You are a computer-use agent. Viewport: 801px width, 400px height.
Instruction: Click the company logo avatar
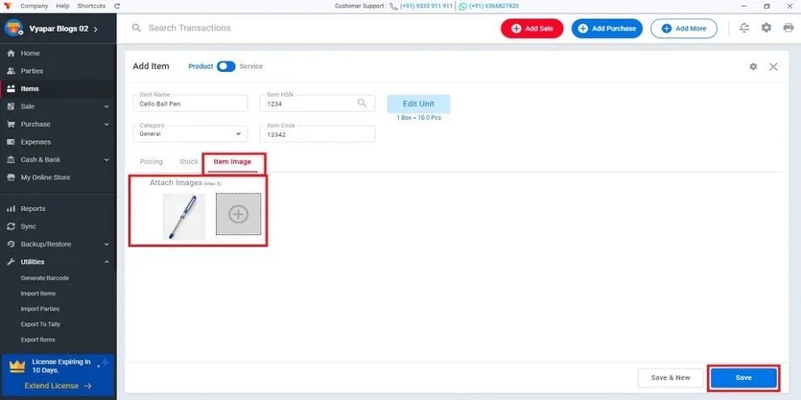[x=13, y=28]
